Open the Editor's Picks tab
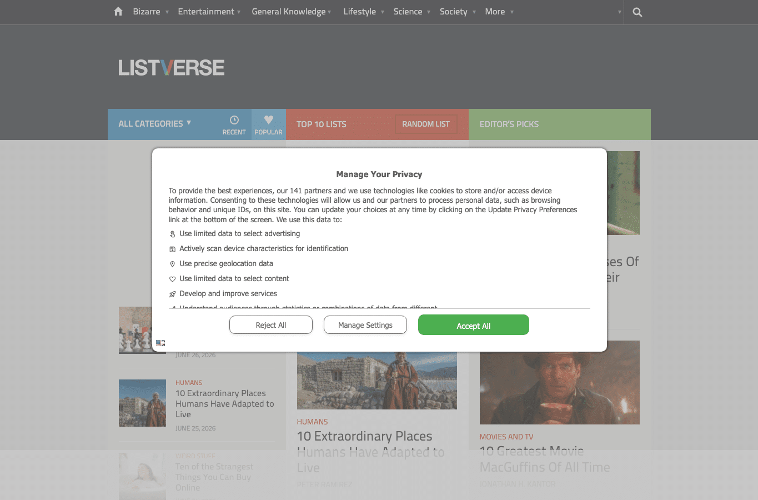Viewport: 758px width, 500px height. (x=509, y=124)
